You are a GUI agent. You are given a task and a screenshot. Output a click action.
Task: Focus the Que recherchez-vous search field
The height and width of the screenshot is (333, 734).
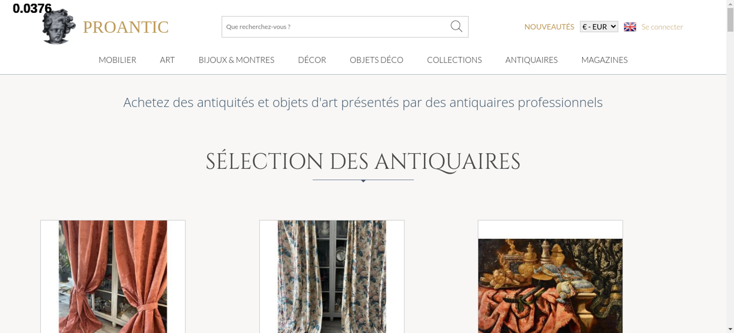[336, 27]
